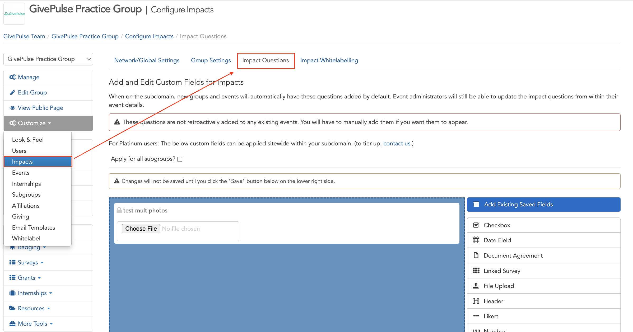Switch to Impact Whitelabelling tab
633x332 pixels.
(329, 60)
